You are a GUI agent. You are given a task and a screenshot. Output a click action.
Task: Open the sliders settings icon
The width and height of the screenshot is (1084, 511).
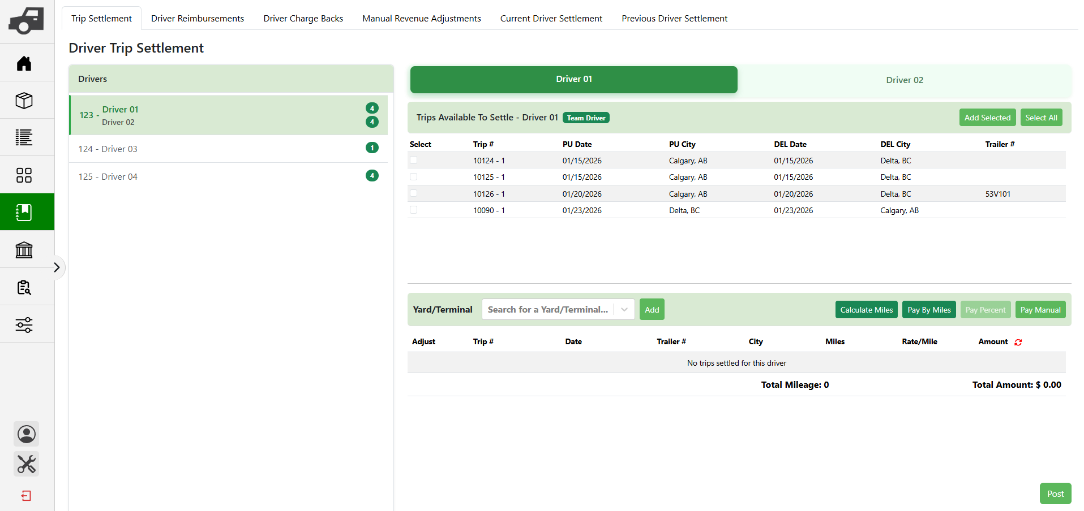coord(24,325)
